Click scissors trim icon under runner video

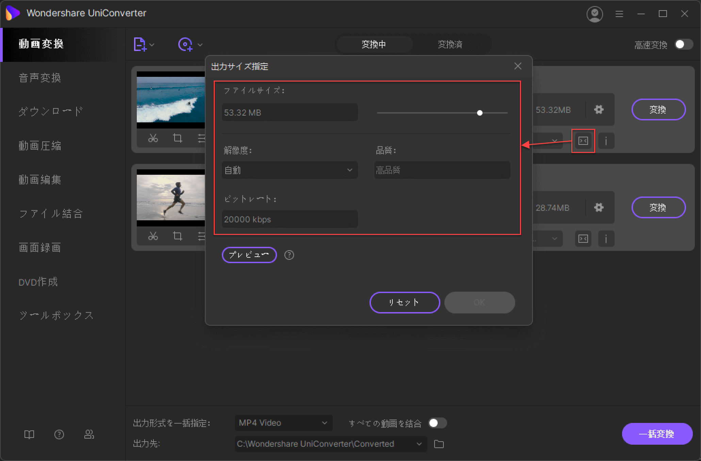point(153,236)
